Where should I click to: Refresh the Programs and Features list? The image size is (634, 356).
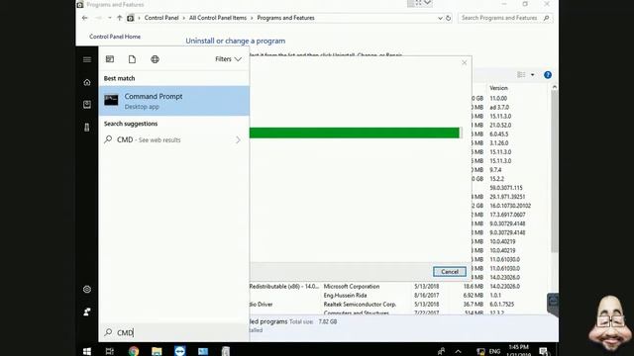[x=448, y=18]
